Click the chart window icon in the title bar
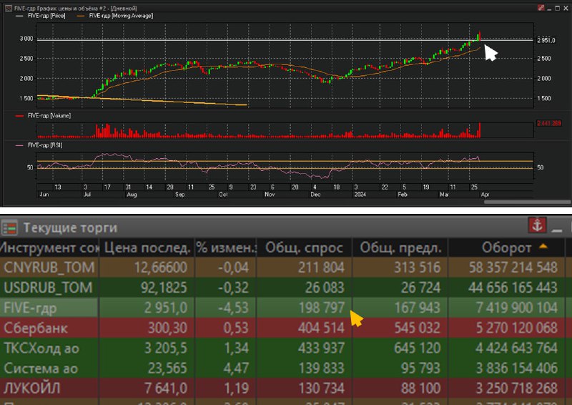 coord(8,8)
